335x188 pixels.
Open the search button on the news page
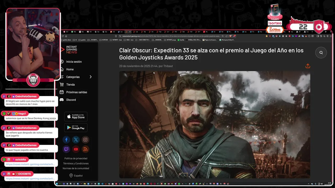[x=321, y=52]
